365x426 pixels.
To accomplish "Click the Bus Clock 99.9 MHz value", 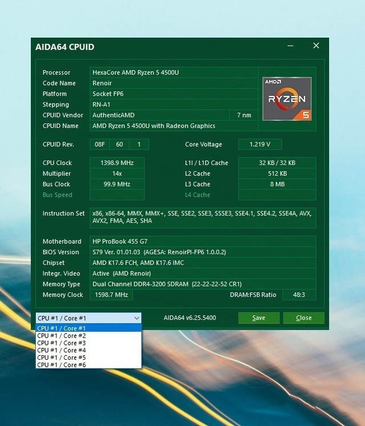I will 117,184.
